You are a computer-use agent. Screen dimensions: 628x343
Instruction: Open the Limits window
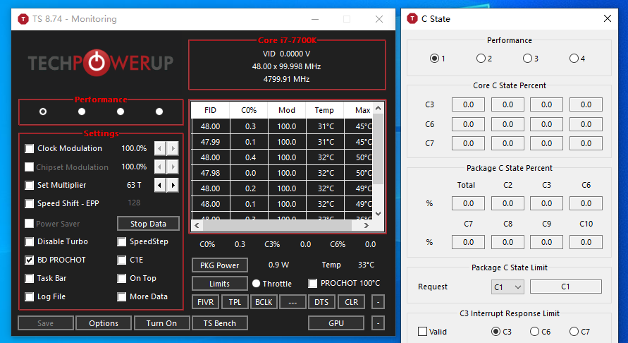pyautogui.click(x=219, y=284)
